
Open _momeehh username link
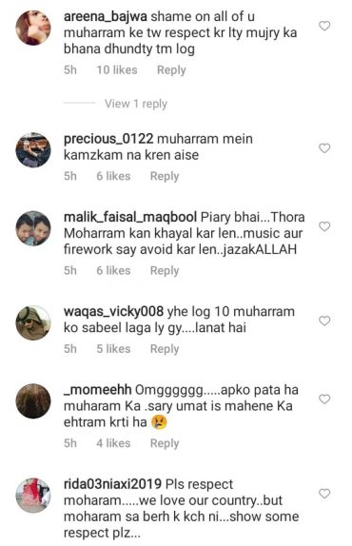click(x=97, y=390)
